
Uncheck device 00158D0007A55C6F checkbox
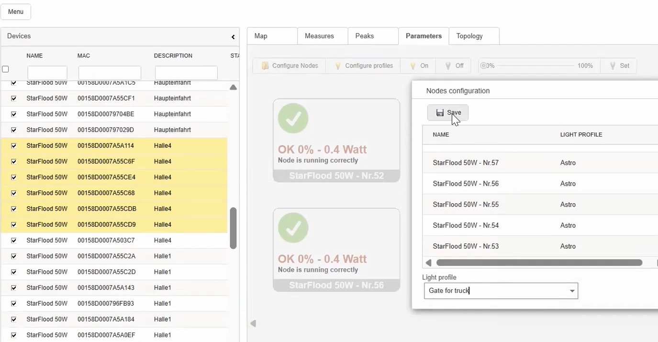point(13,162)
